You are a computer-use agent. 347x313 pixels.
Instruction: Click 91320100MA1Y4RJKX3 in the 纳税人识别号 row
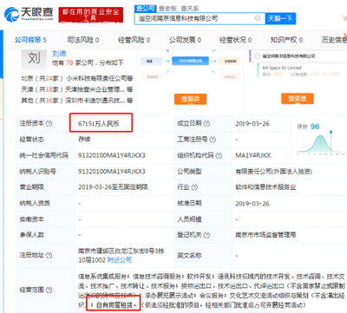[112, 172]
